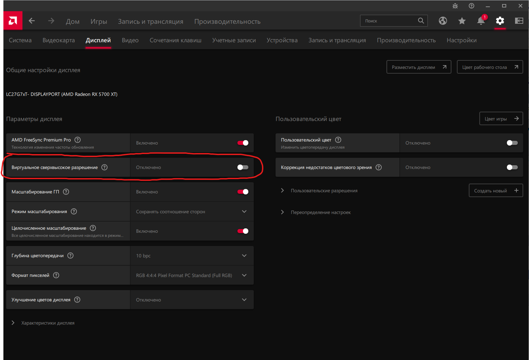Viewport: 529px width, 360px height.
Task: Go forward with the right arrow
Action: point(51,21)
